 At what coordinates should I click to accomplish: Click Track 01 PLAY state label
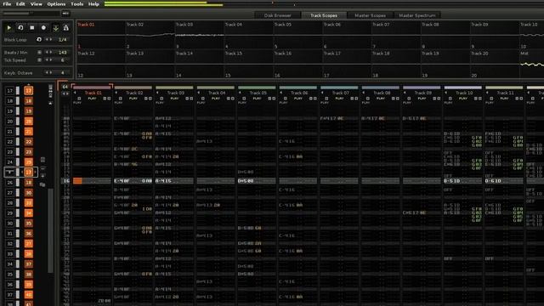(92, 99)
